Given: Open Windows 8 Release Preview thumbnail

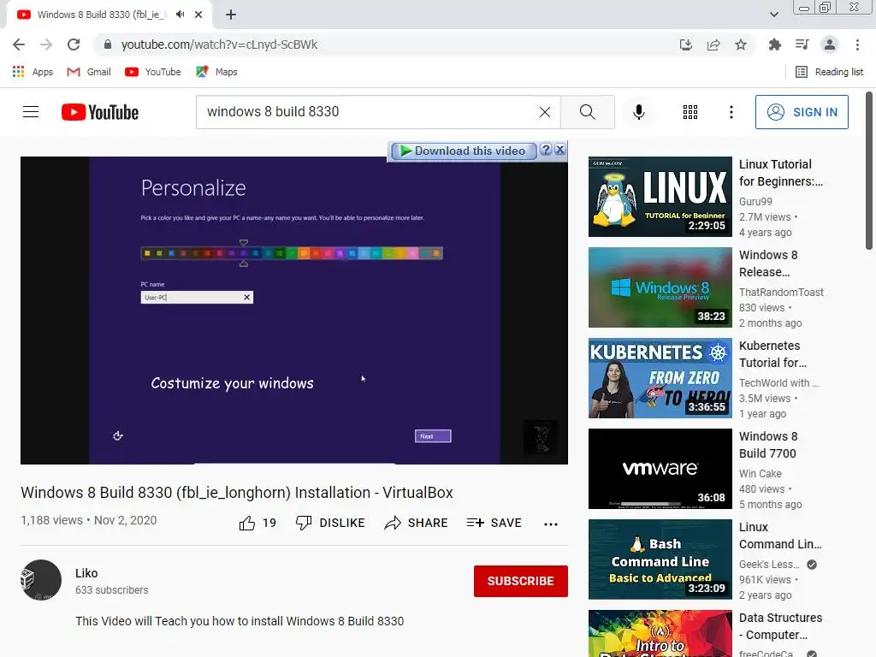Looking at the screenshot, I should (660, 287).
